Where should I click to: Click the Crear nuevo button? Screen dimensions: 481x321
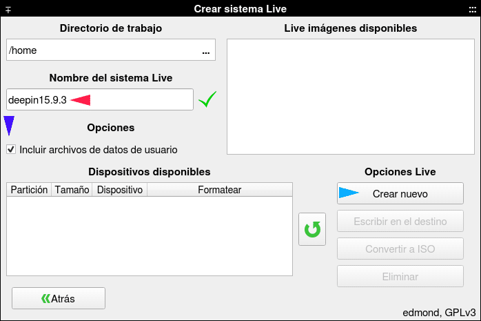coord(400,193)
